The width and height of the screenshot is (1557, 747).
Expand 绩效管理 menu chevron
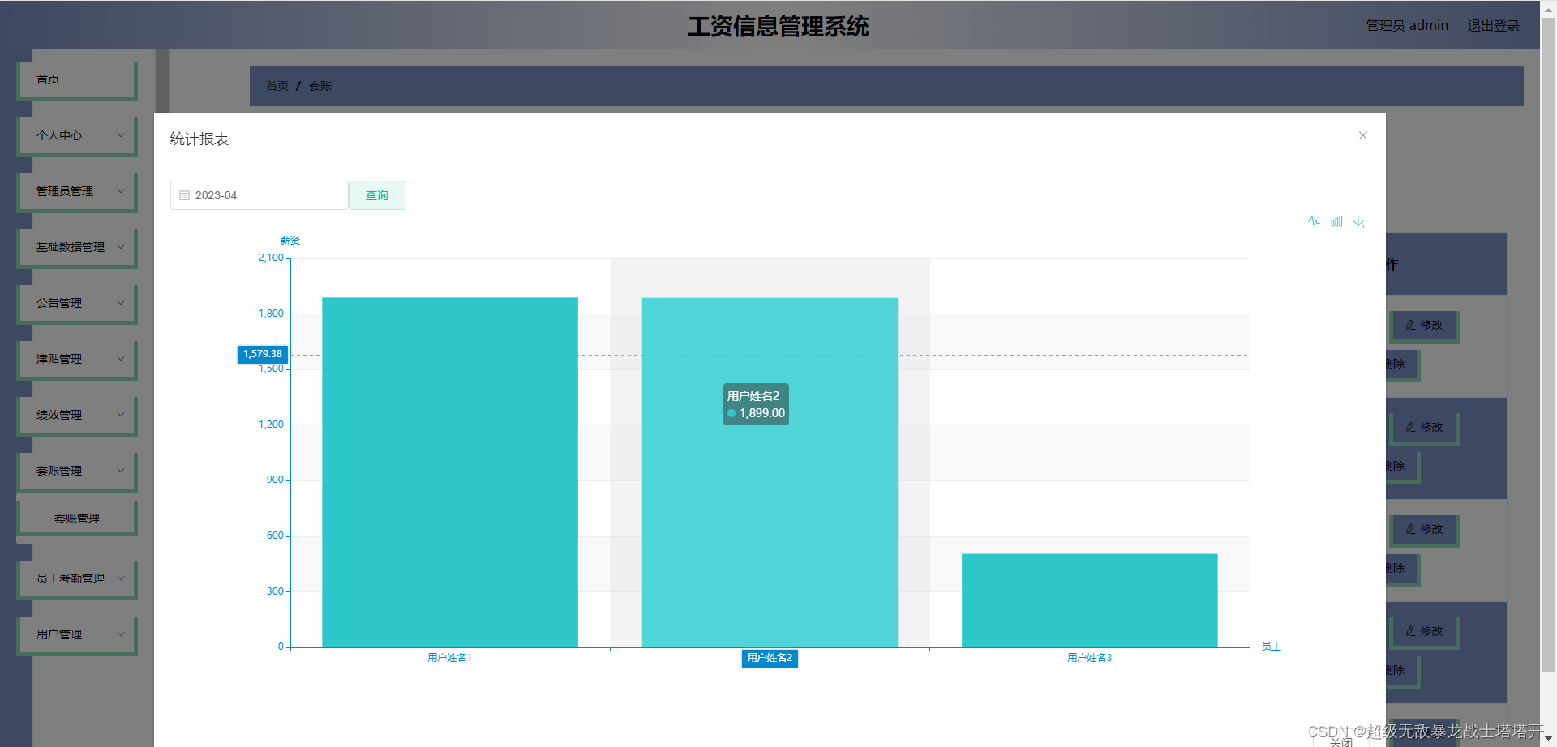click(121, 415)
